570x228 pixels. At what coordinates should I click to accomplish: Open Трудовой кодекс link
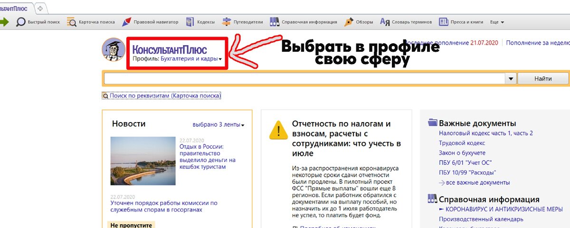[x=462, y=143]
